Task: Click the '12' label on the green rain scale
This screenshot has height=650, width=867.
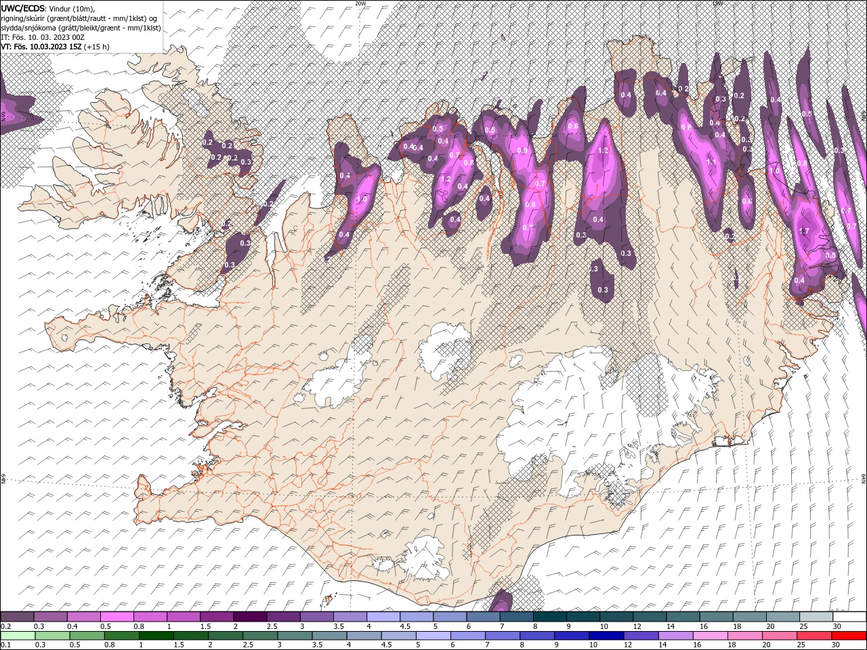Action: pyautogui.click(x=629, y=645)
